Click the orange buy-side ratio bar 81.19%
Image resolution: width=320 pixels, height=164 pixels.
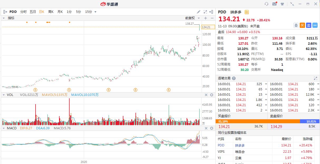[x=258, y=121]
